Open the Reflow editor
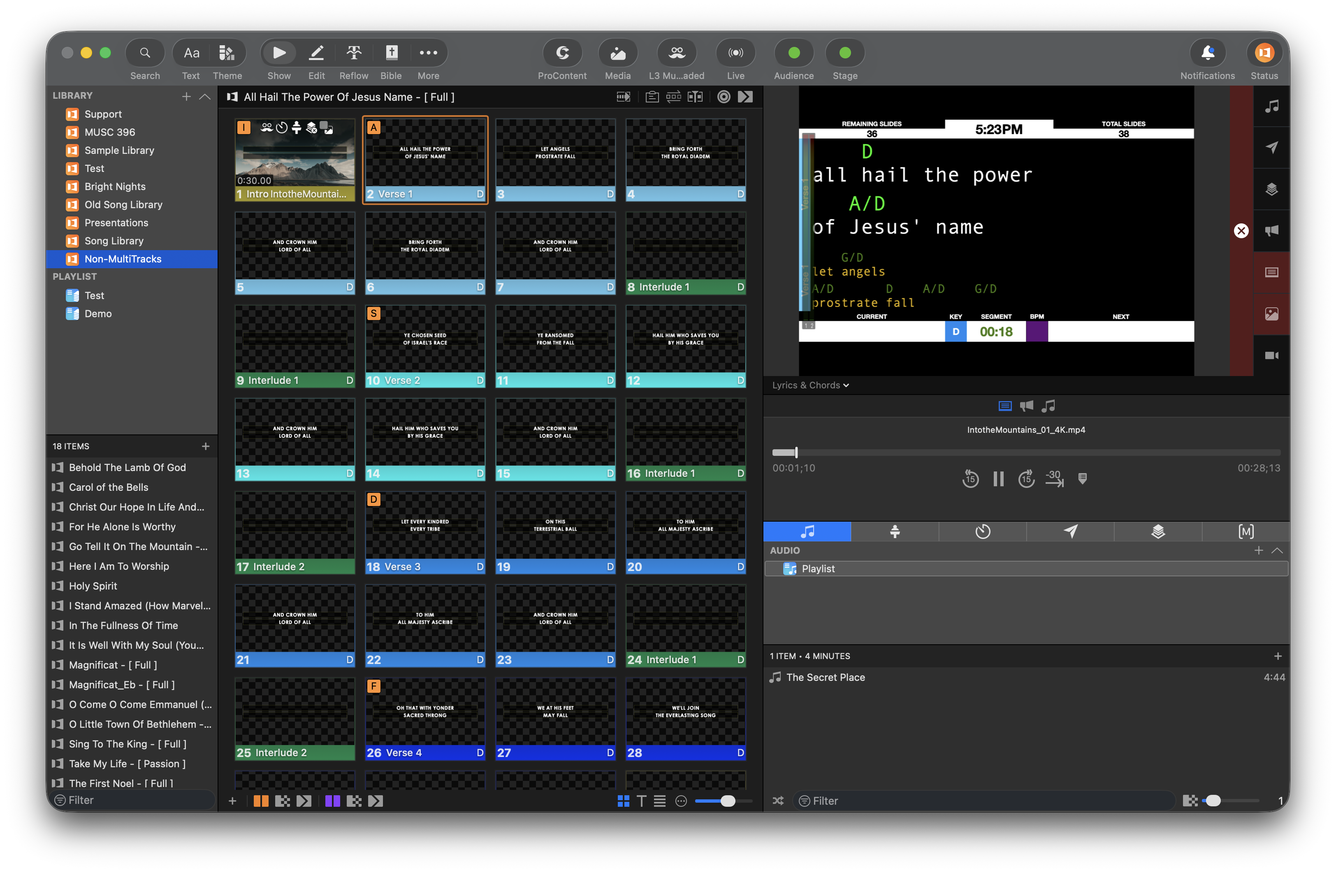Viewport: 1336px width, 873px height. (x=354, y=53)
